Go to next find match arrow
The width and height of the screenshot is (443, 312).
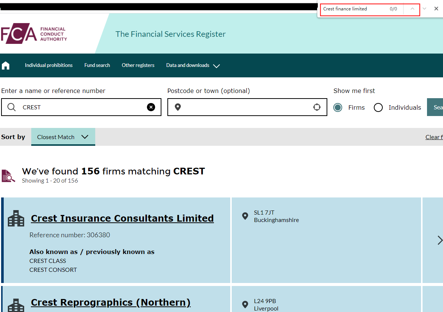click(x=424, y=9)
